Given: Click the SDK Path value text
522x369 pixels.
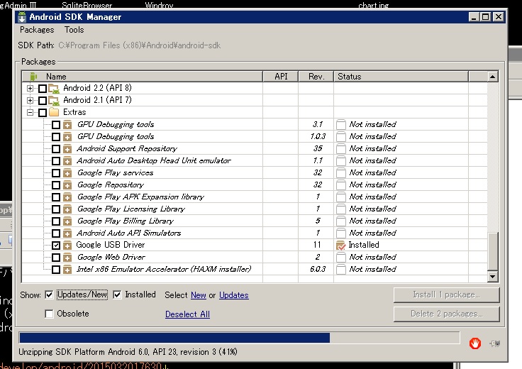Looking at the screenshot, I should 140,45.
